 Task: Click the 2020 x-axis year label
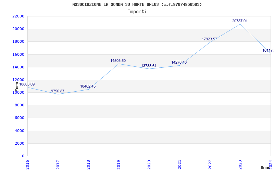(149, 165)
